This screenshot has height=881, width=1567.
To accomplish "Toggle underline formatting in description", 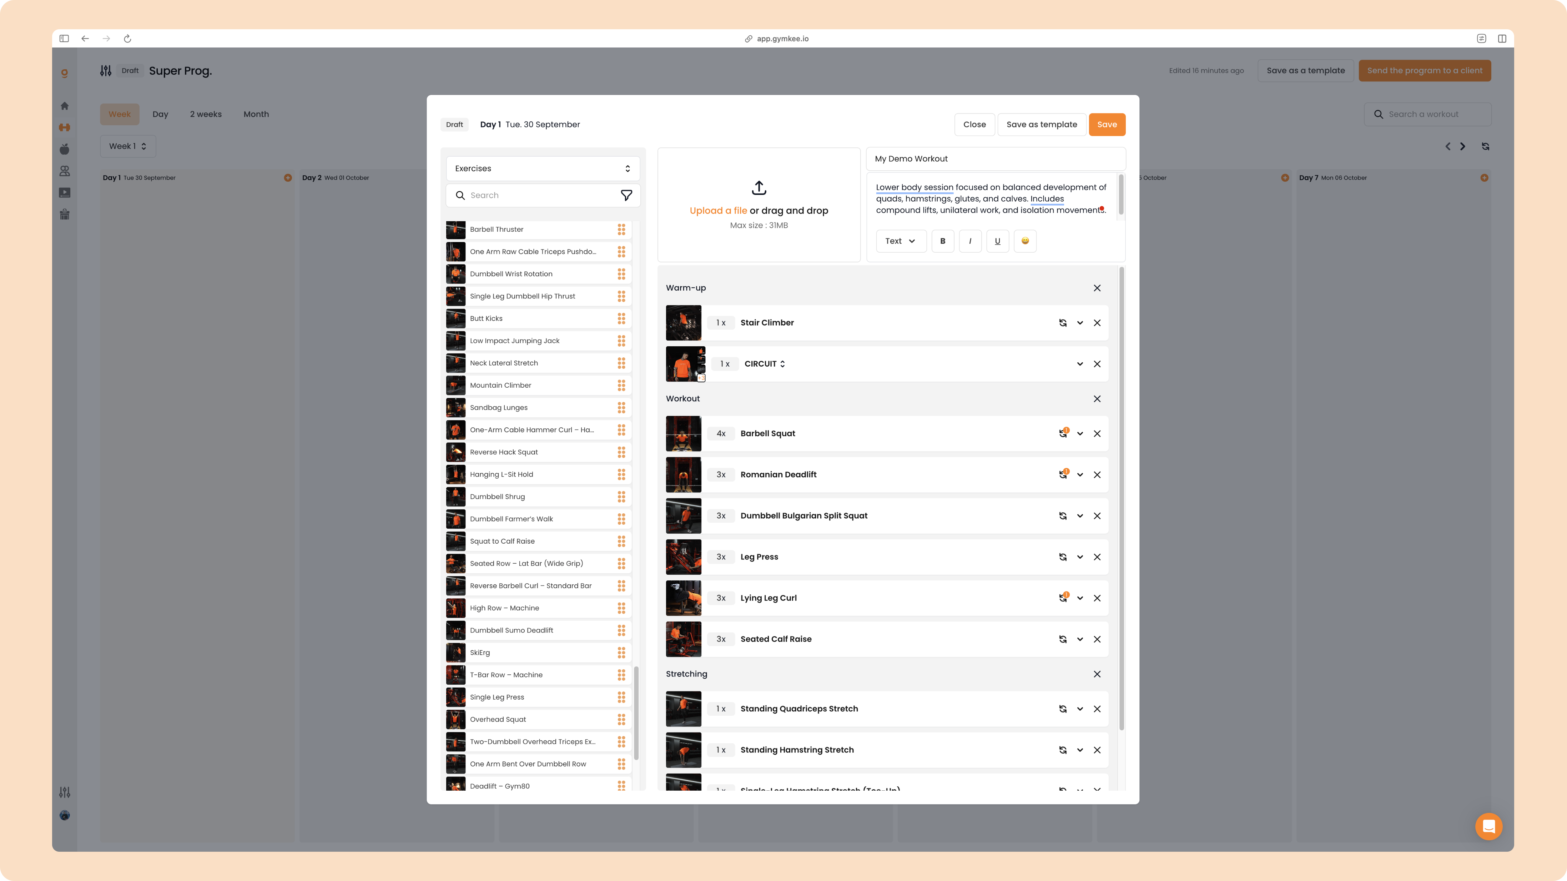I will pos(997,241).
